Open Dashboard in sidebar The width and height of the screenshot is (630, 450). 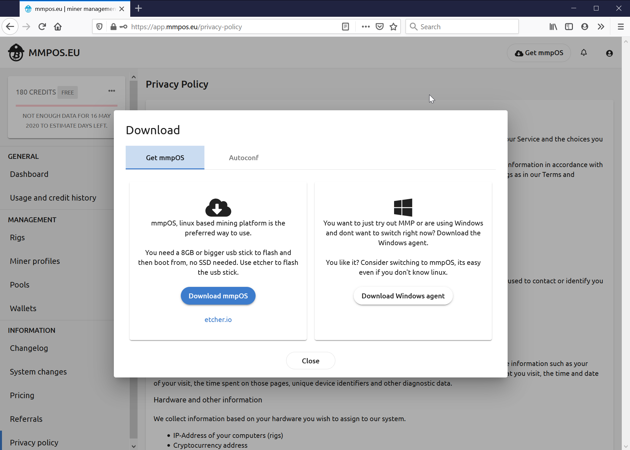click(29, 174)
